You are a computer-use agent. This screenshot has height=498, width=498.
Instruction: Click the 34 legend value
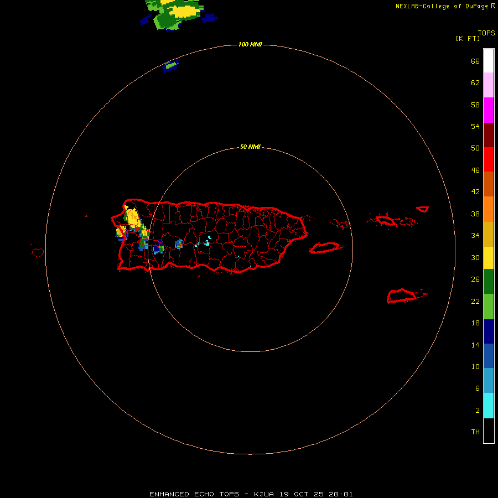[x=475, y=236]
